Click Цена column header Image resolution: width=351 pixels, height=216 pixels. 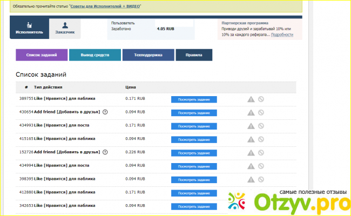point(130,86)
